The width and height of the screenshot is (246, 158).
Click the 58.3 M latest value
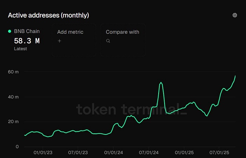[27, 41]
